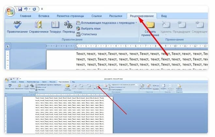The width and height of the screenshot is (215, 137).
Task: Go Далее to next change, lower window
Action: click(x=156, y=89)
